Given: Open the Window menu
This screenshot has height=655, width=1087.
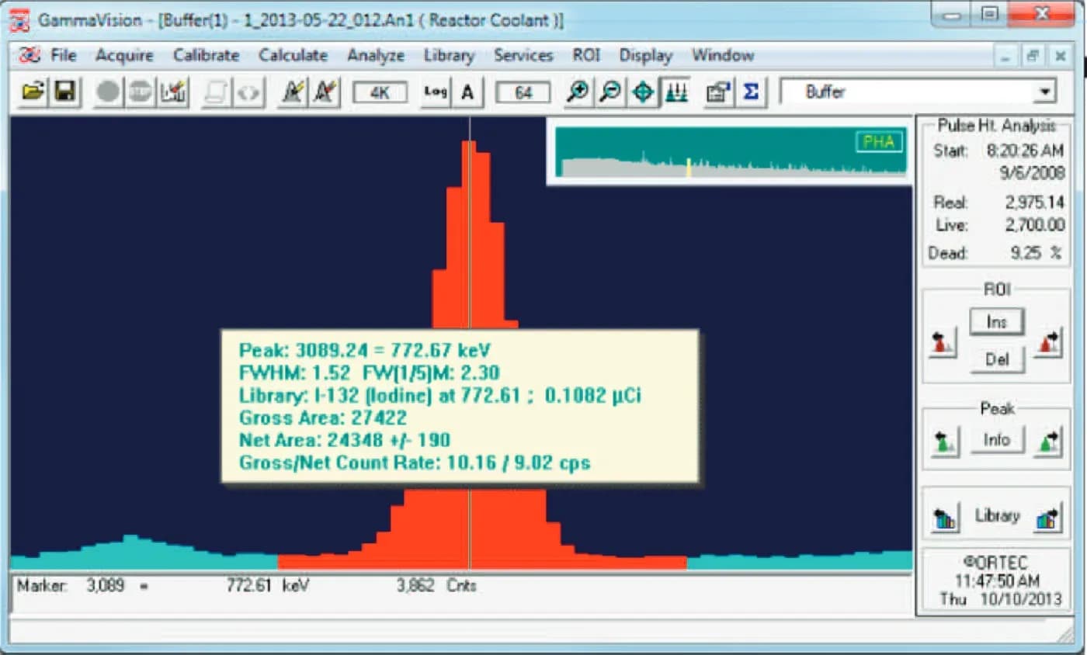Looking at the screenshot, I should click(x=723, y=55).
